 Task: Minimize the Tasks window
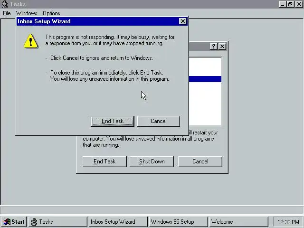pos(283,4)
